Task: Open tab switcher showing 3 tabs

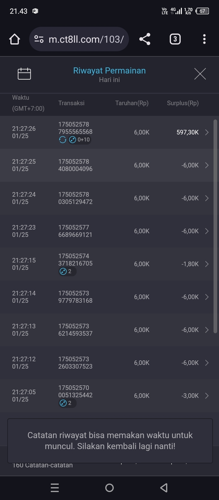Action: tap(175, 39)
